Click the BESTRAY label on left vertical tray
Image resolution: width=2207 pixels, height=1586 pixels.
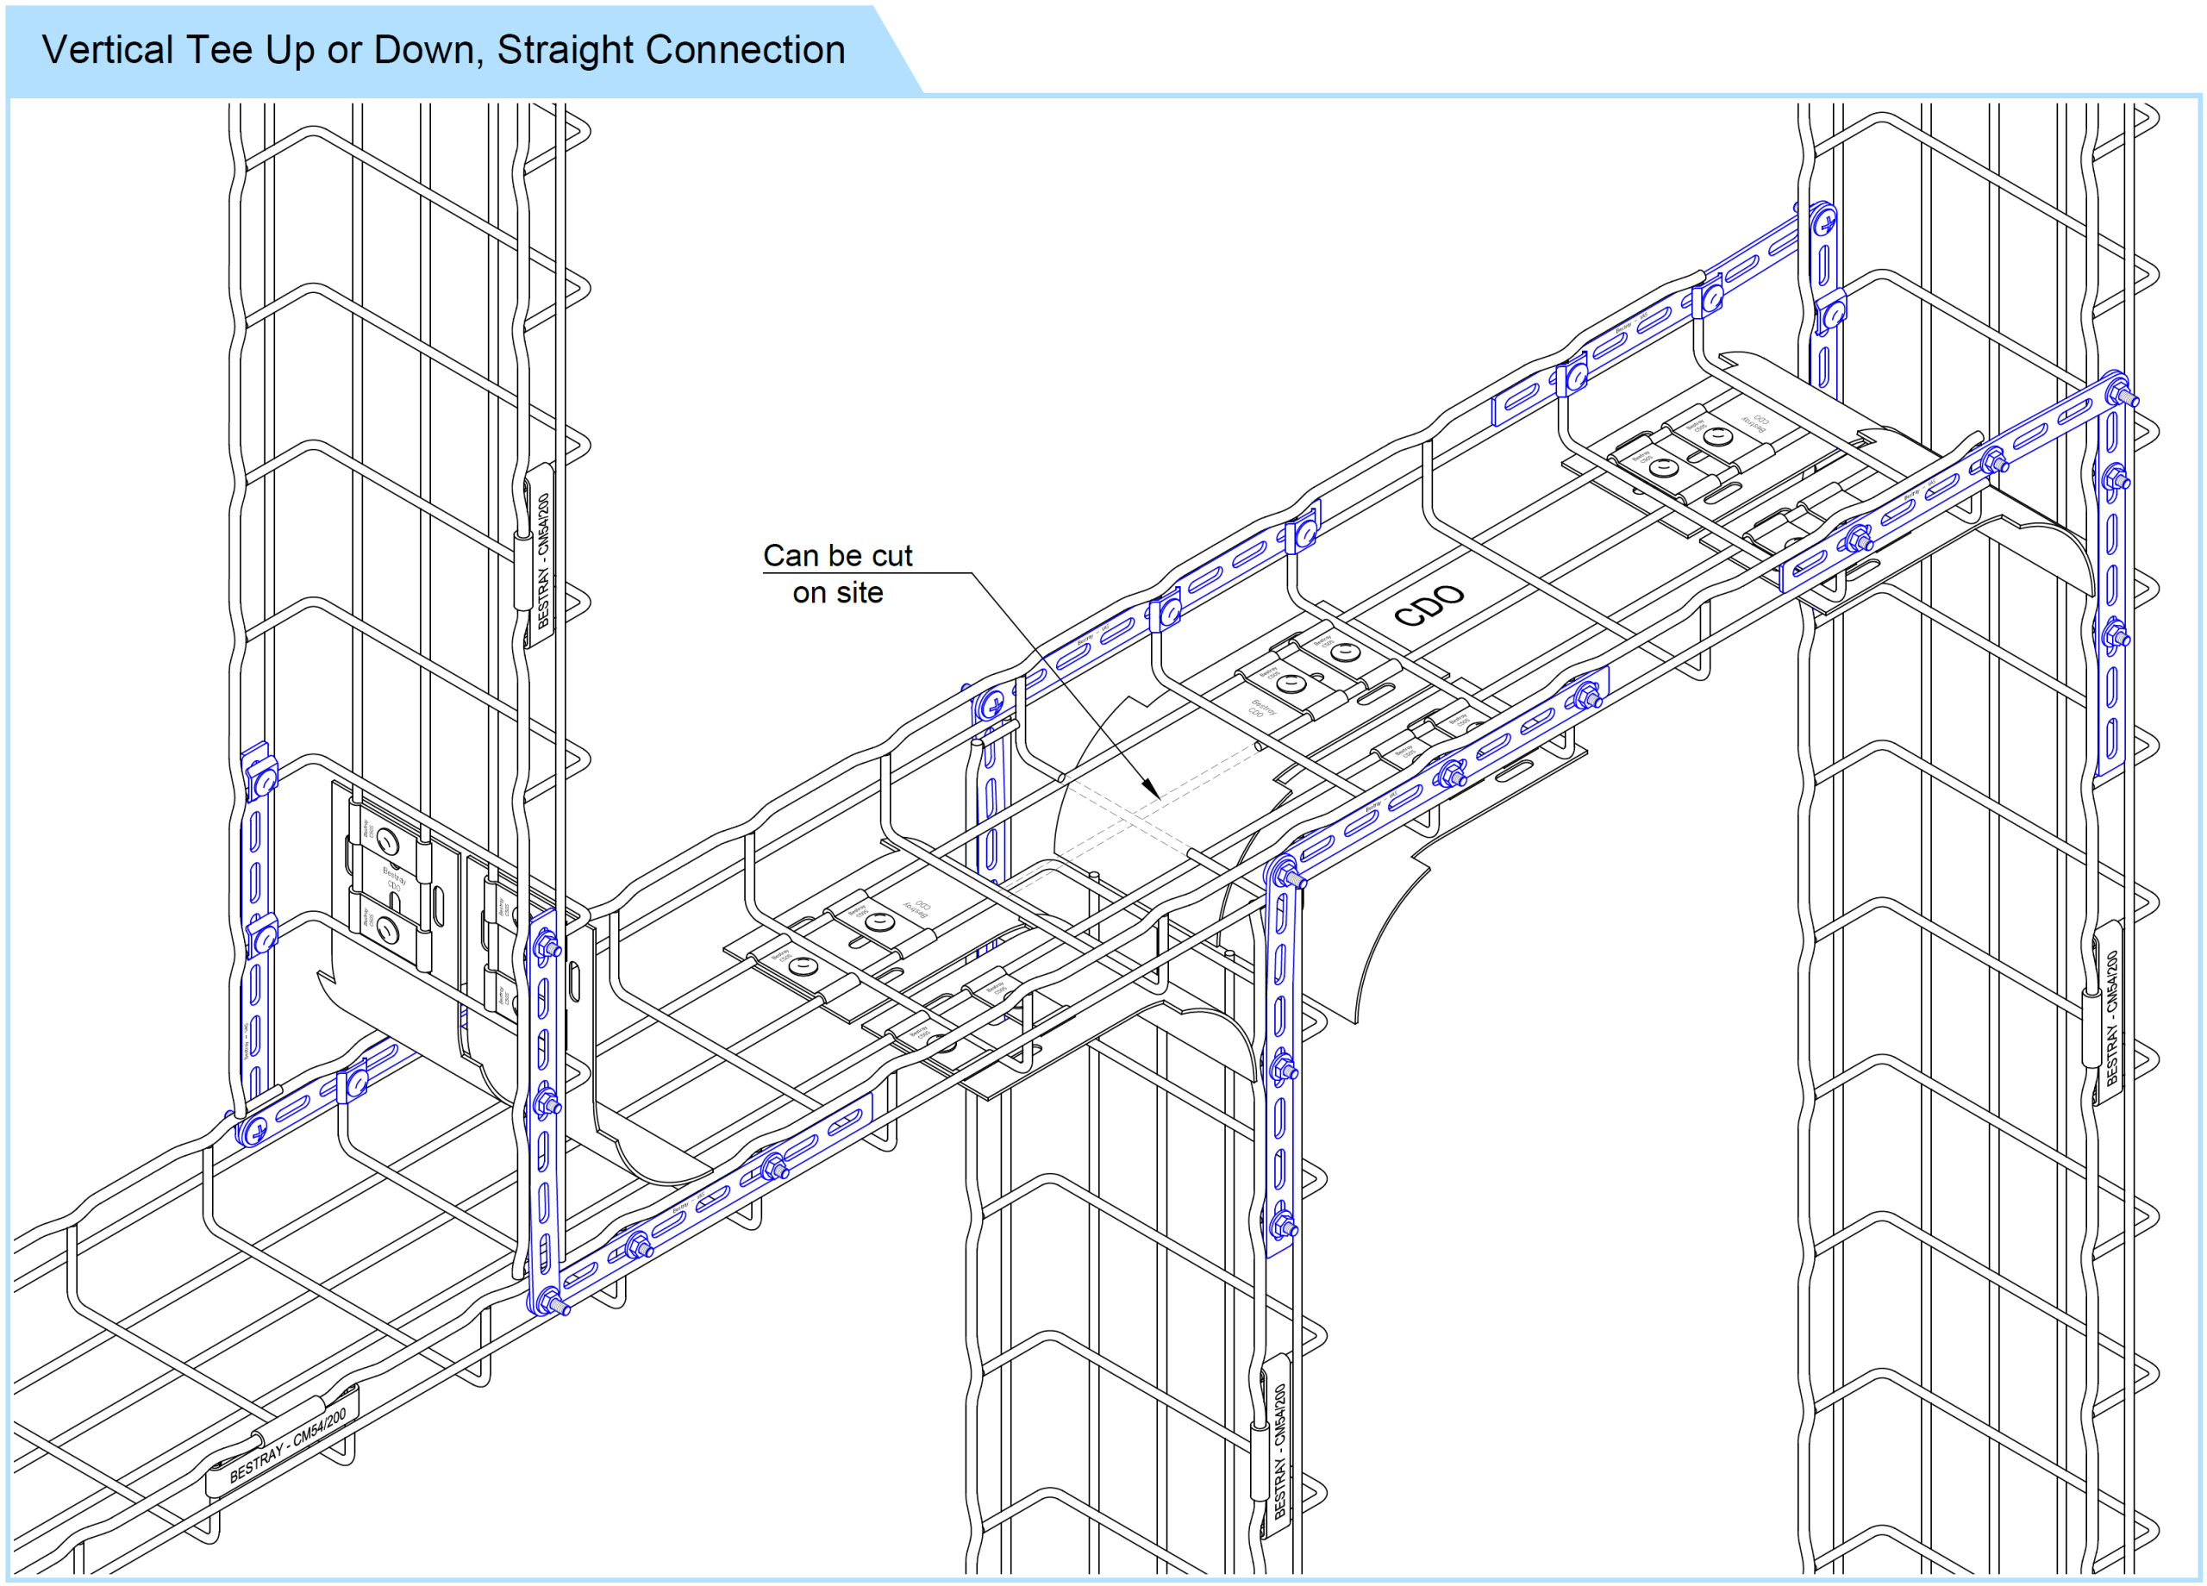click(x=542, y=559)
